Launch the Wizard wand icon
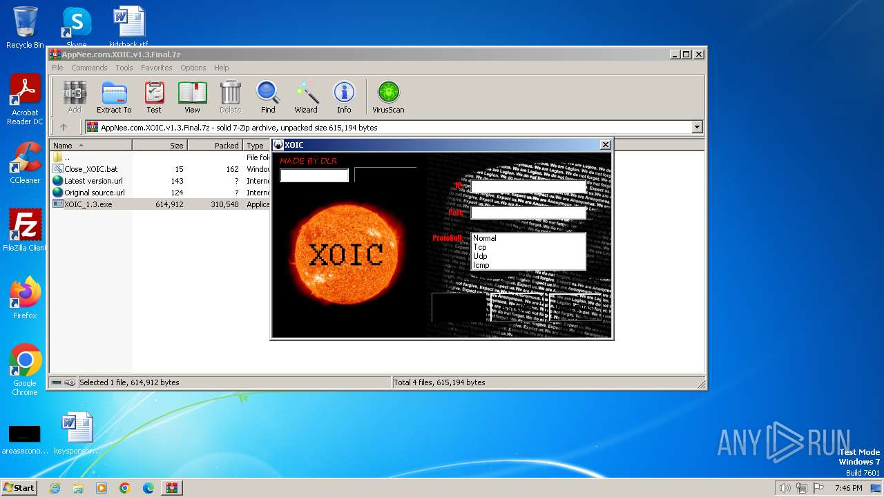This screenshot has width=884, height=497. click(x=306, y=97)
